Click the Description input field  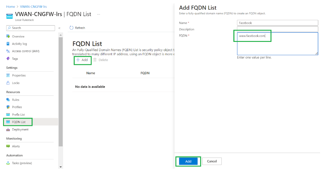277,29
